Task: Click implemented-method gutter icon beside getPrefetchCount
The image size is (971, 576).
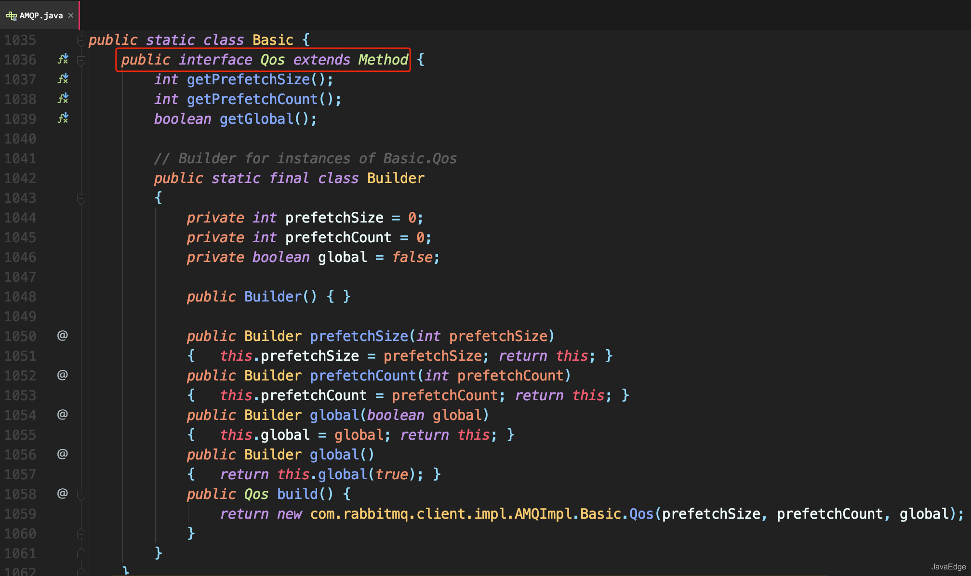Action: 63,99
